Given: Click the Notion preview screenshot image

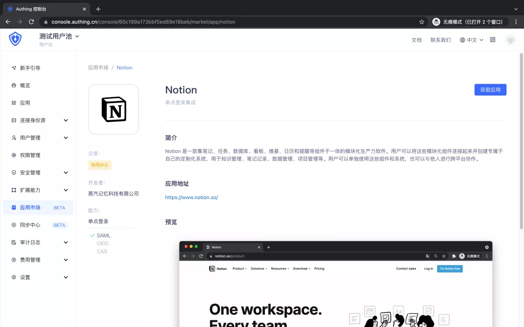Looking at the screenshot, I should 336,284.
